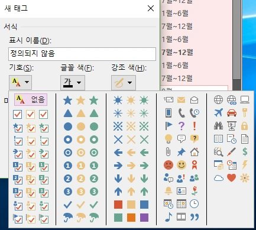Choose the purple square symbol
The width and height of the screenshot is (256, 230).
(x=144, y=218)
